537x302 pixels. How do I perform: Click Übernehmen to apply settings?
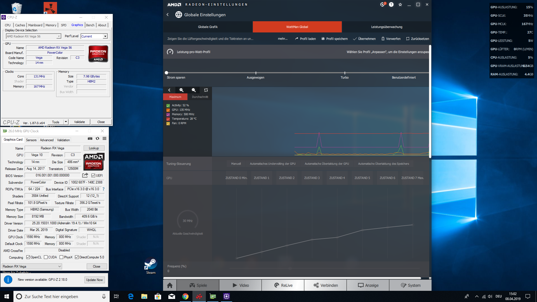point(364,39)
